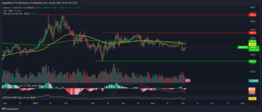
Task: Click the 160.0 price axis tick
Action: click(252, 38)
